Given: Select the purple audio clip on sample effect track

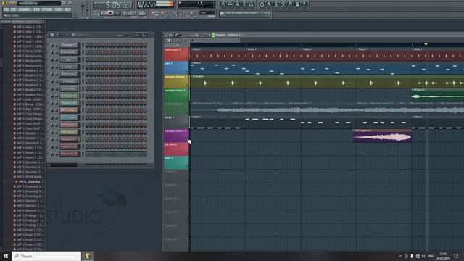Looking at the screenshot, I should 382,136.
